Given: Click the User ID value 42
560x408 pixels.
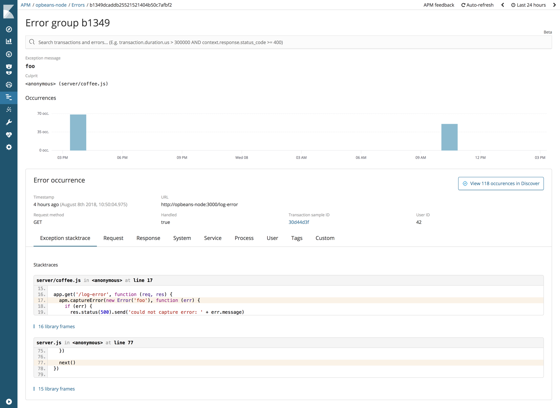Looking at the screenshot, I should 419,222.
